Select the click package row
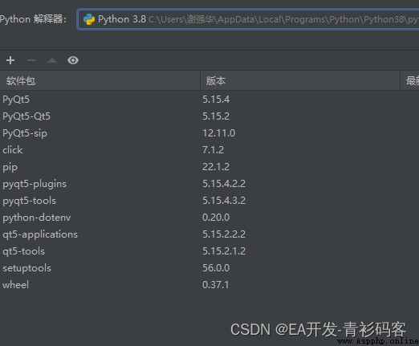Viewport: 419px width, 346px height. click(x=209, y=150)
